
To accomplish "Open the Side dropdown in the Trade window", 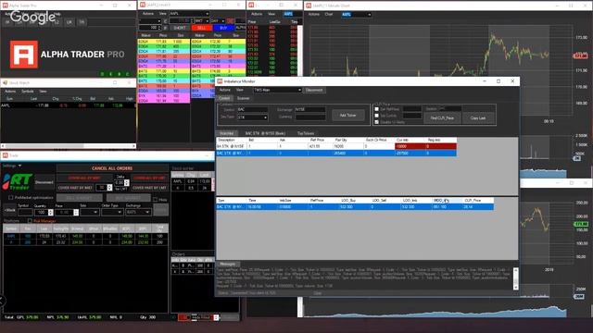I will (90, 212).
